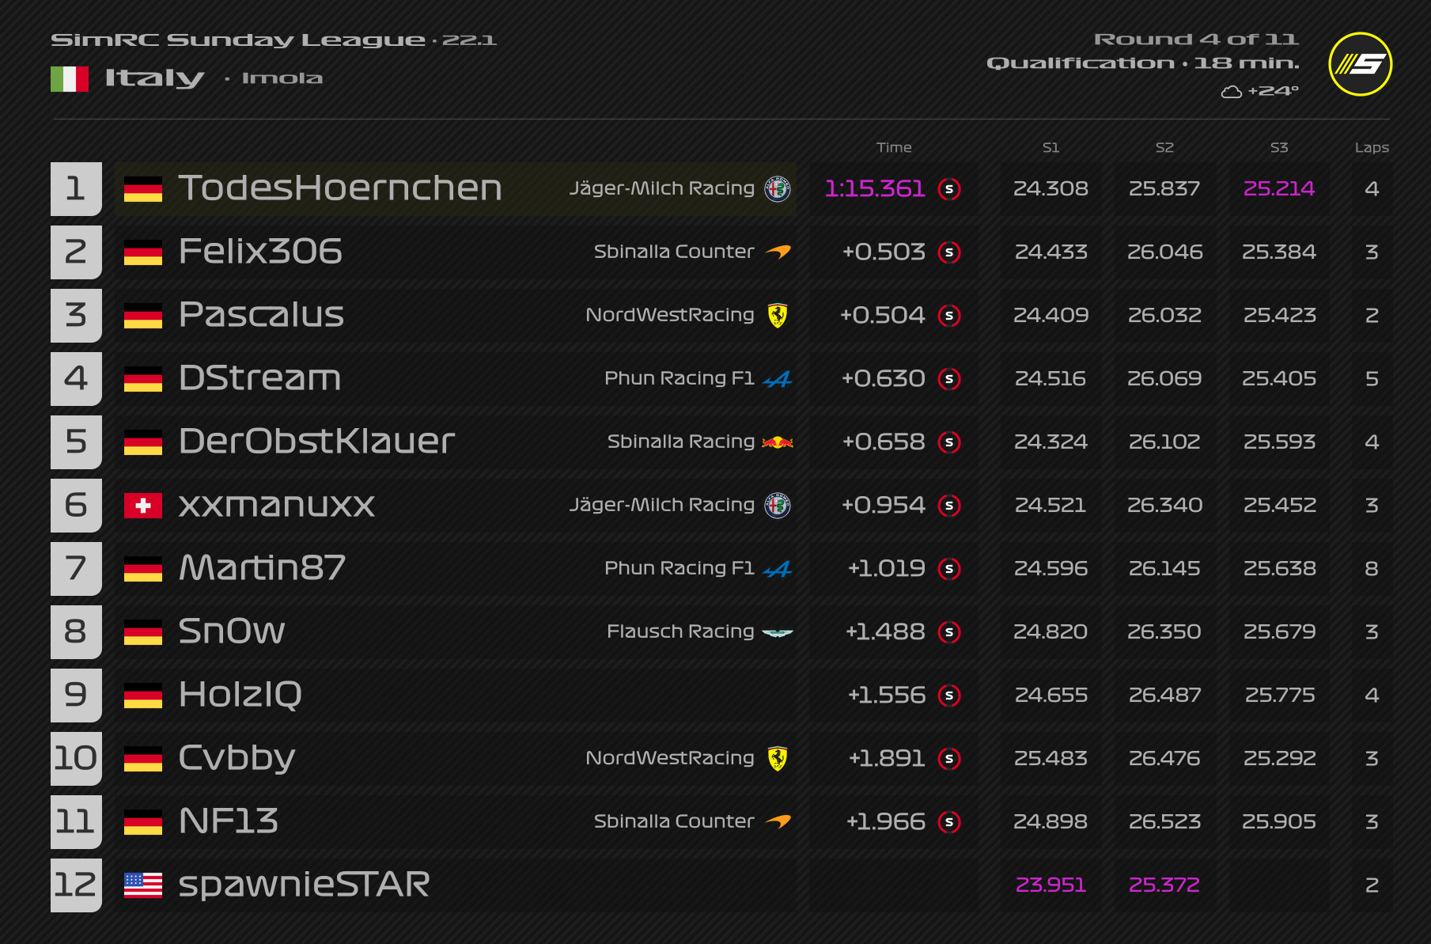The image size is (1431, 944).
Task: Click the Alpine logo beside DStream
Action: tap(778, 380)
